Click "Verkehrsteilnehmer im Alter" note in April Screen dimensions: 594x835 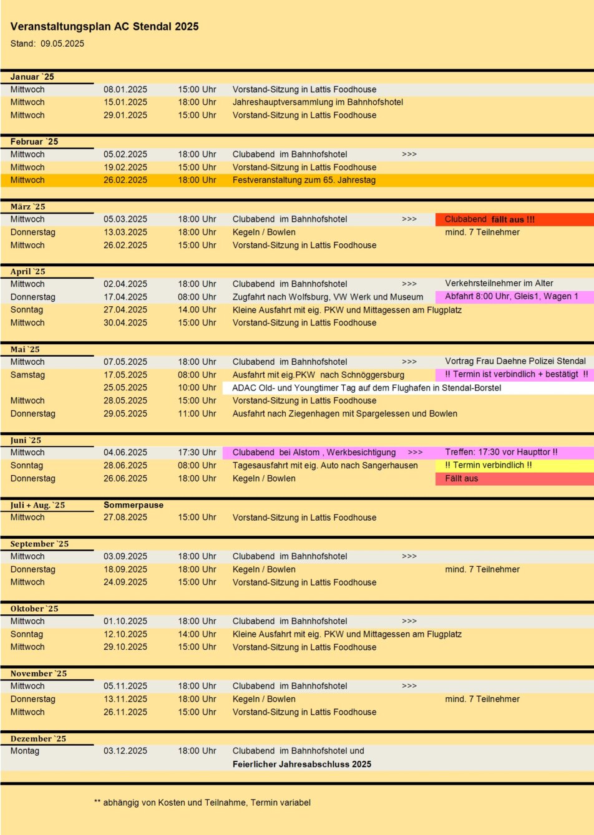tap(499, 283)
